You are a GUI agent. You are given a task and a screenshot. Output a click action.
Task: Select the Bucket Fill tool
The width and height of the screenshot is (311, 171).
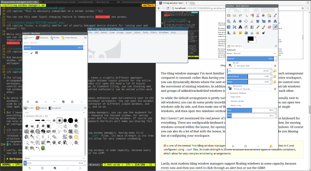[x=246, y=27]
